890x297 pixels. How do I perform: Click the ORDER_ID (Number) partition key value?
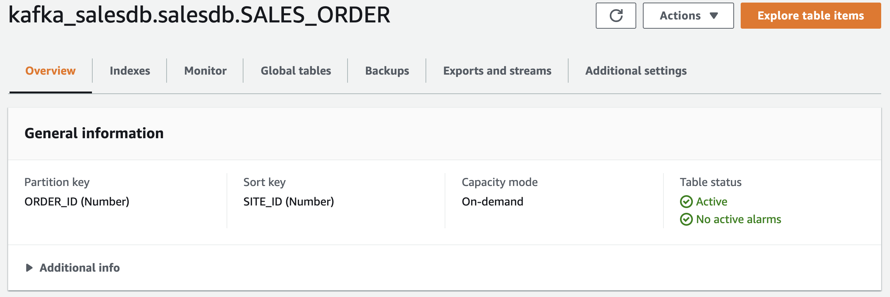[x=77, y=202]
